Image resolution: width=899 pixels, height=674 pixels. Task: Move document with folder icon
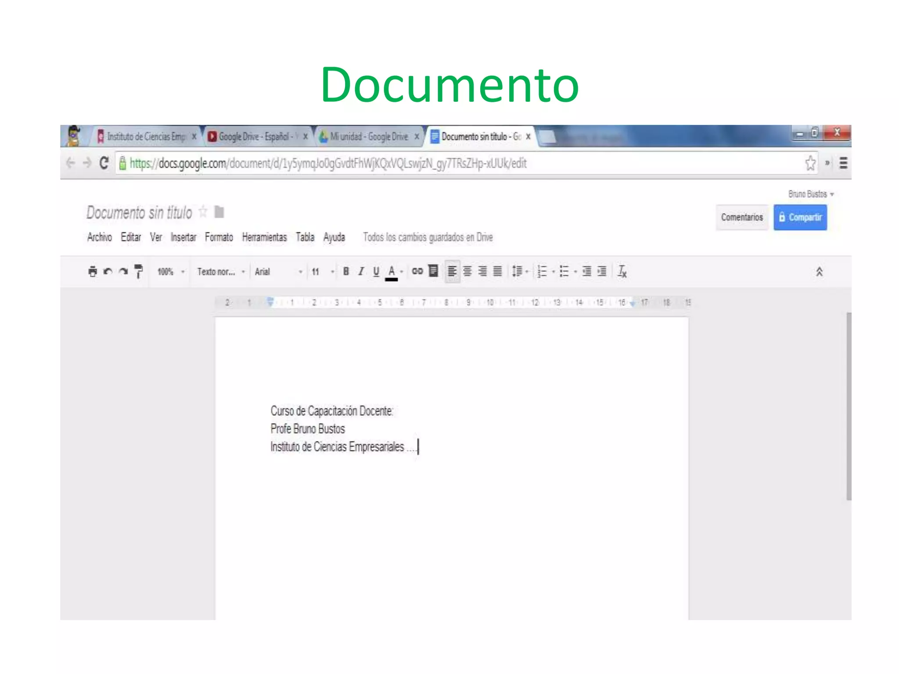click(219, 212)
